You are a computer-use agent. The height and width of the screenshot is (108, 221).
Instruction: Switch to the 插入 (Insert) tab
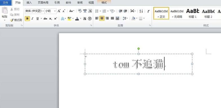[29, 3]
